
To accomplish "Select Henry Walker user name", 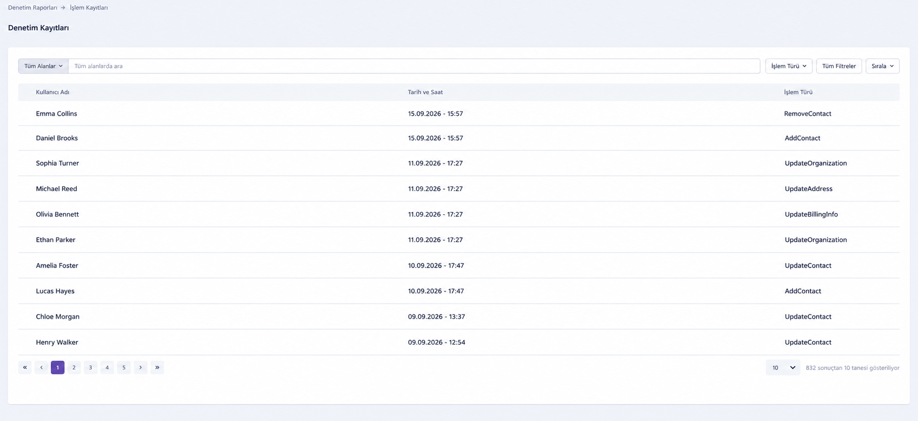I will tap(57, 342).
